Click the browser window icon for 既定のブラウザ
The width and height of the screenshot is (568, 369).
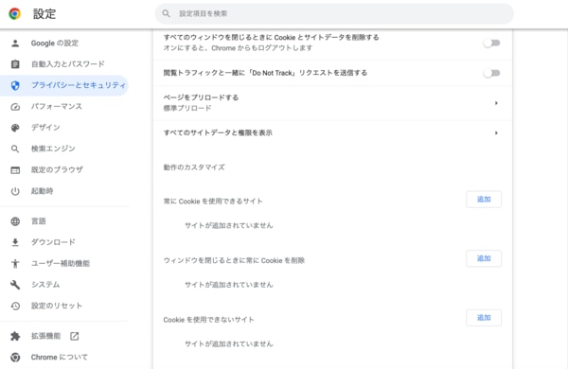15,169
